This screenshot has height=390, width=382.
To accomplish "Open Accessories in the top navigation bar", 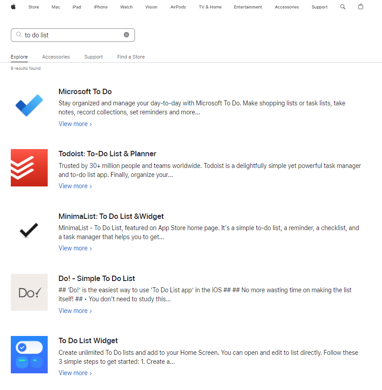I will 287,7.
